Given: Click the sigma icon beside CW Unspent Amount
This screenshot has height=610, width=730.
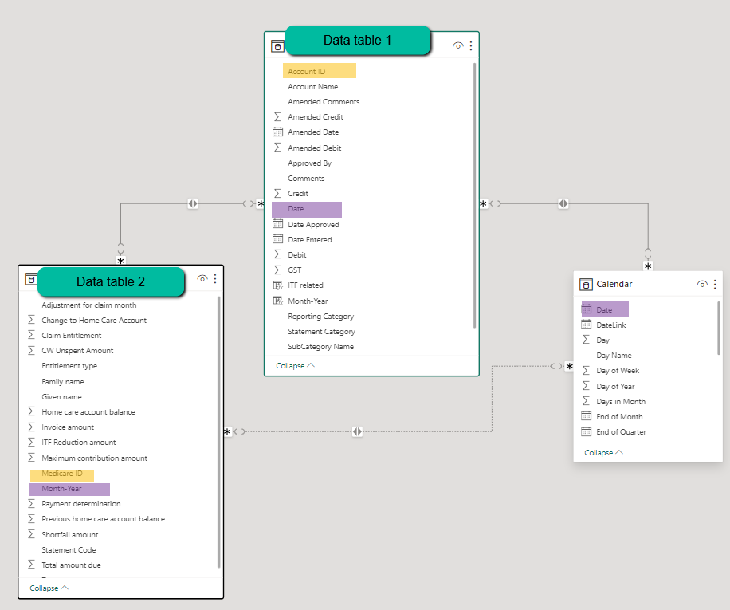Looking at the screenshot, I should pos(31,350).
